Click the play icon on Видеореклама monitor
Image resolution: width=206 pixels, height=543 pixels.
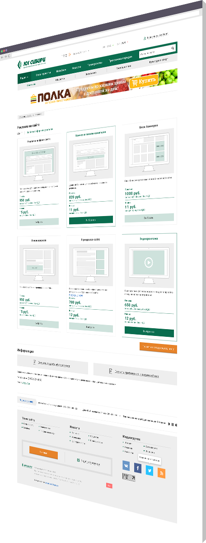(148, 262)
